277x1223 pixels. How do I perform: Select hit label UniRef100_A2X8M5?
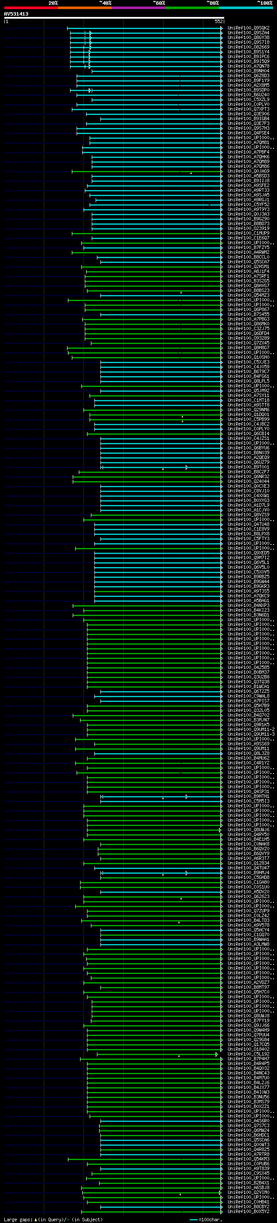tap(248, 85)
